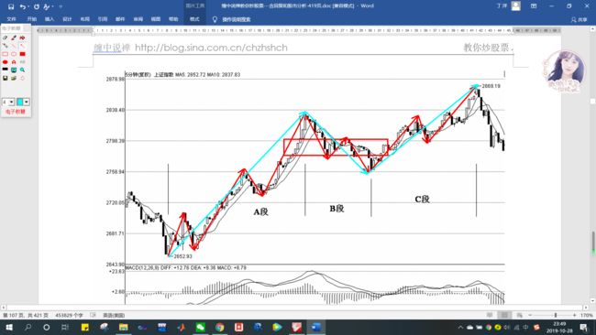Select the black bar masking tool

6,70
